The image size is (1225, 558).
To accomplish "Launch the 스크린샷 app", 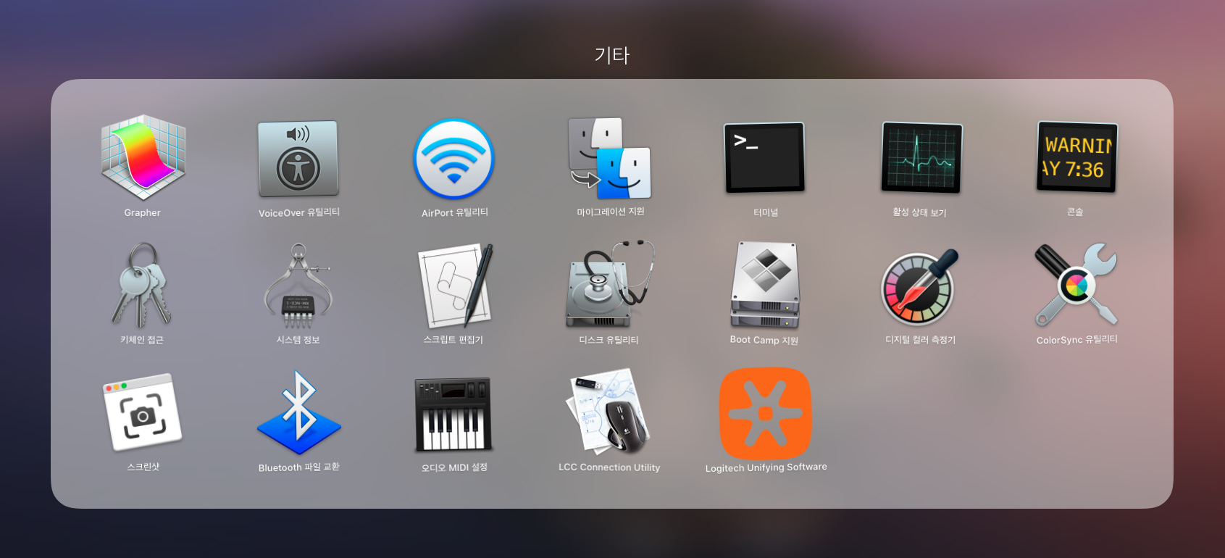I will 143,412.
